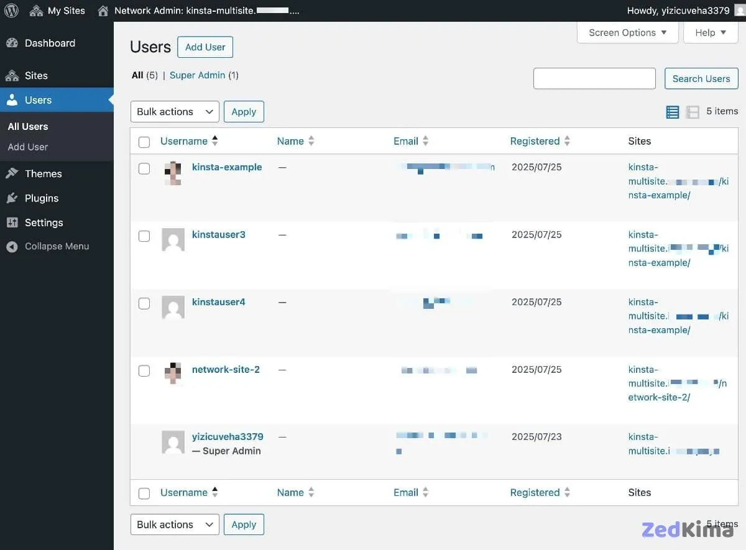Open the Screen Options panel
Viewport: 746px width, 550px height.
[x=627, y=32]
